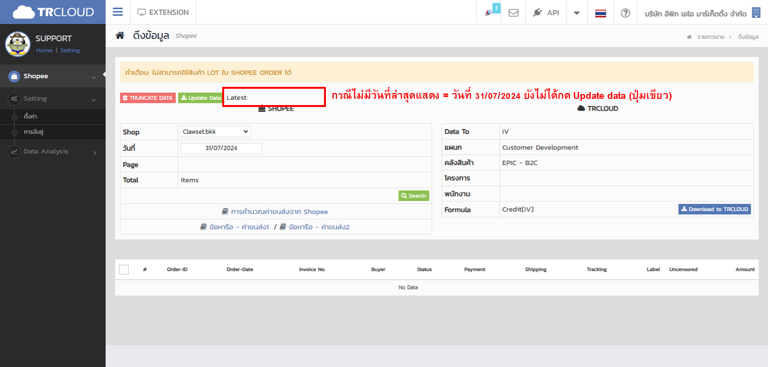Click the Amount column header

[745, 270]
